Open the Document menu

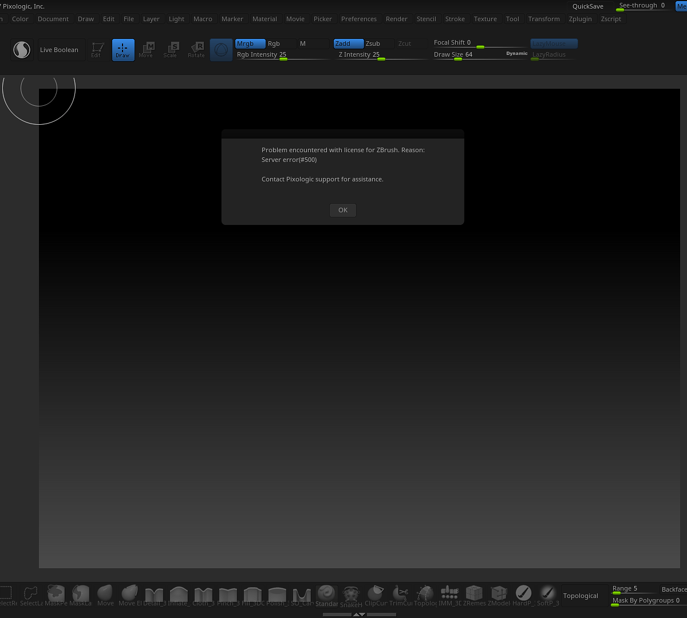click(x=53, y=19)
